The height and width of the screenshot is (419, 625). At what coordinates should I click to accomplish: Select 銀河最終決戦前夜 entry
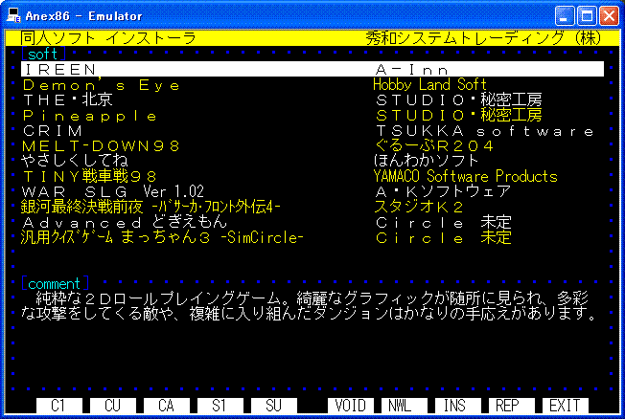(150, 207)
